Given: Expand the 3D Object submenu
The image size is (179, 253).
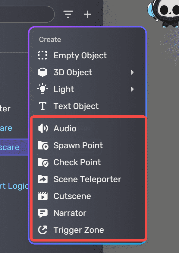Looking at the screenshot, I should 132,72.
